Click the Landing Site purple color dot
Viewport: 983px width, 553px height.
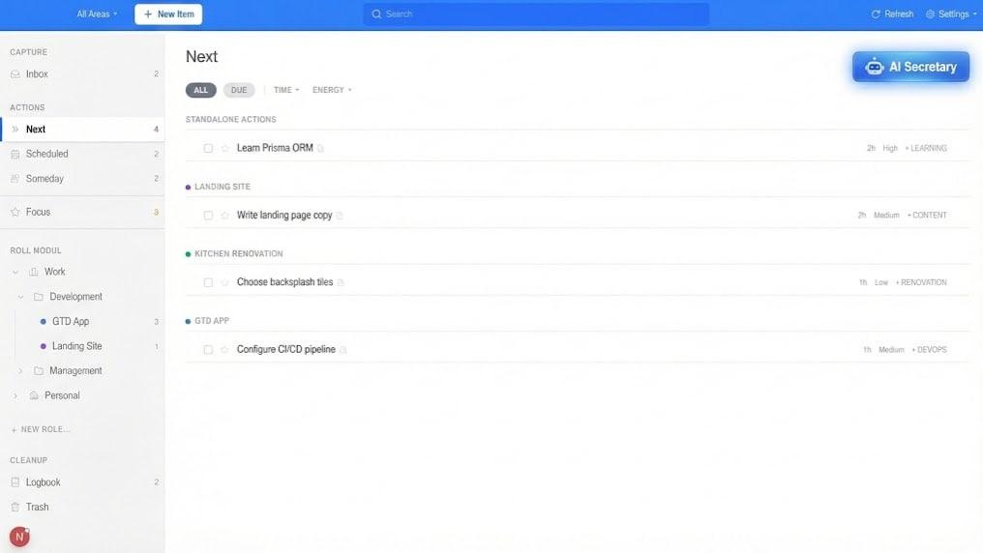point(43,346)
